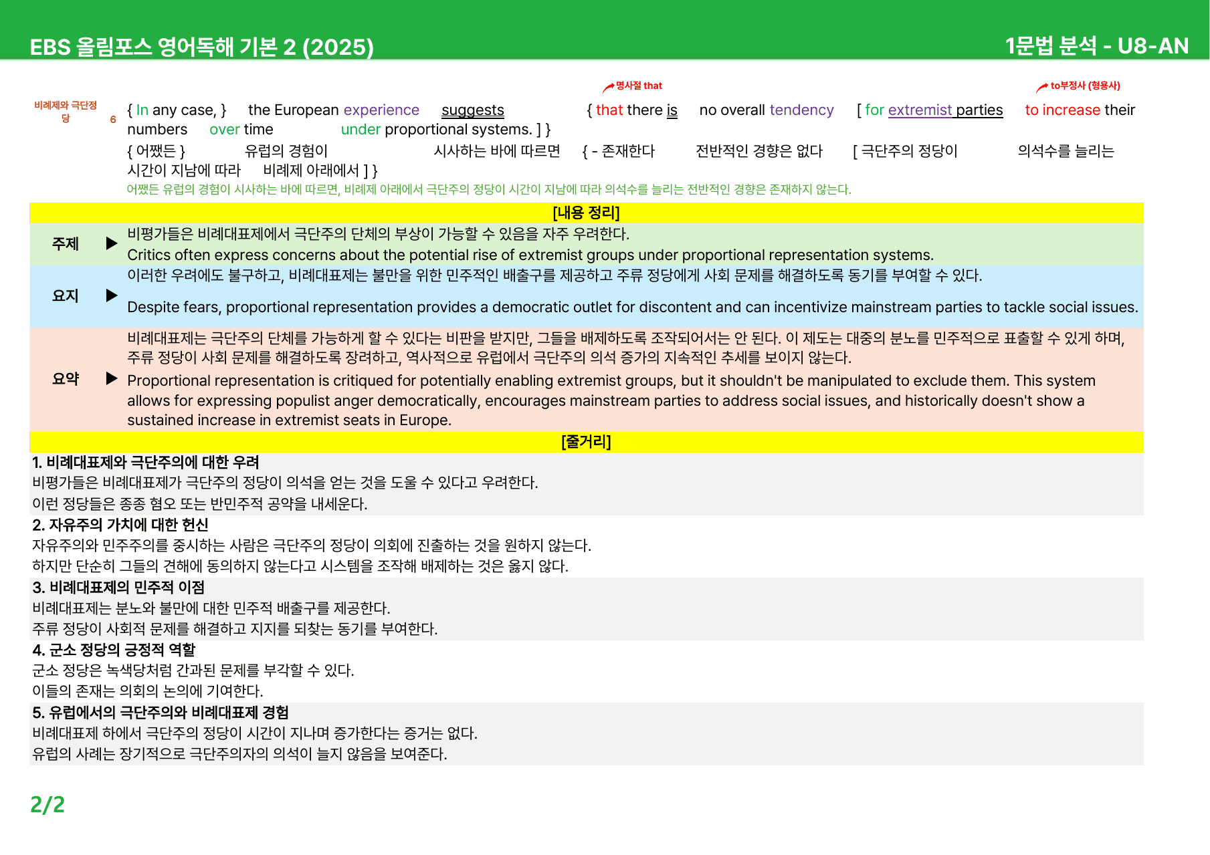Click the heading '1. 비례대표제와 극단주의에 대한 우려'

click(x=146, y=463)
